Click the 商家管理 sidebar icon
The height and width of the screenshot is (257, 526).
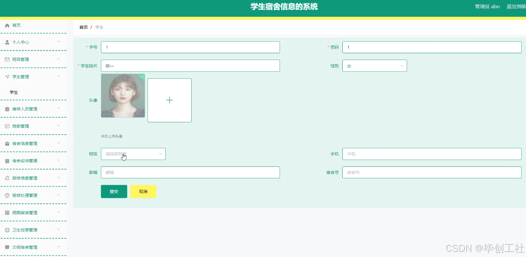tap(6, 126)
